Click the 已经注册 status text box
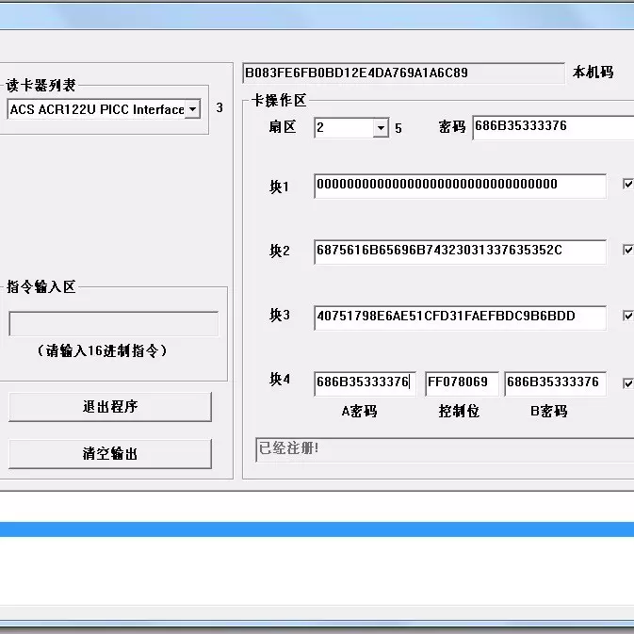This screenshot has height=634, width=634. [445, 449]
